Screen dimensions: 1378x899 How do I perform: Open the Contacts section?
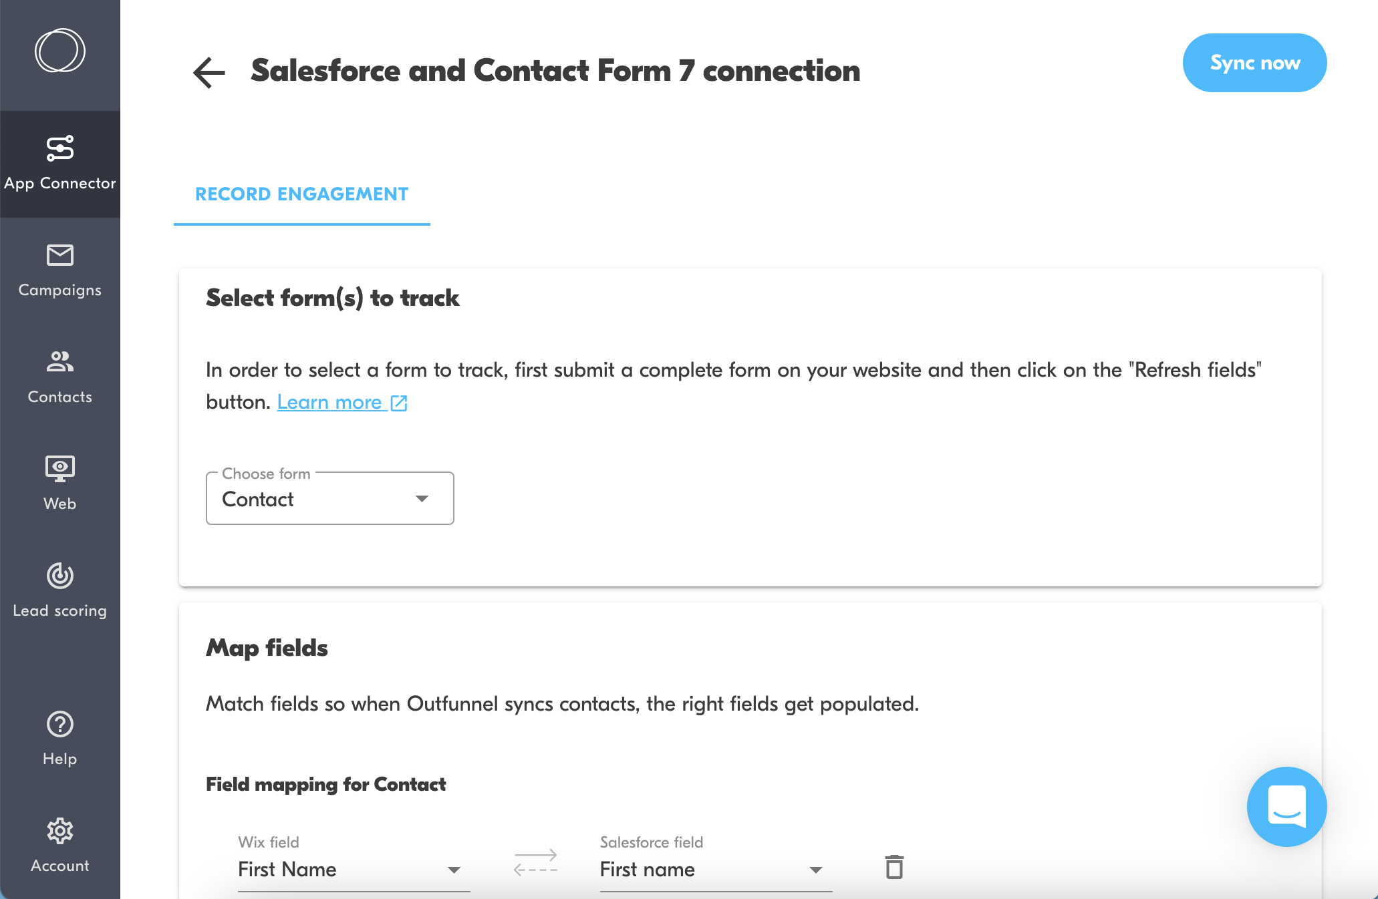pyautogui.click(x=59, y=377)
